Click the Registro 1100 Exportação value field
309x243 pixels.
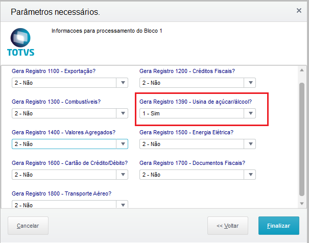64,83
